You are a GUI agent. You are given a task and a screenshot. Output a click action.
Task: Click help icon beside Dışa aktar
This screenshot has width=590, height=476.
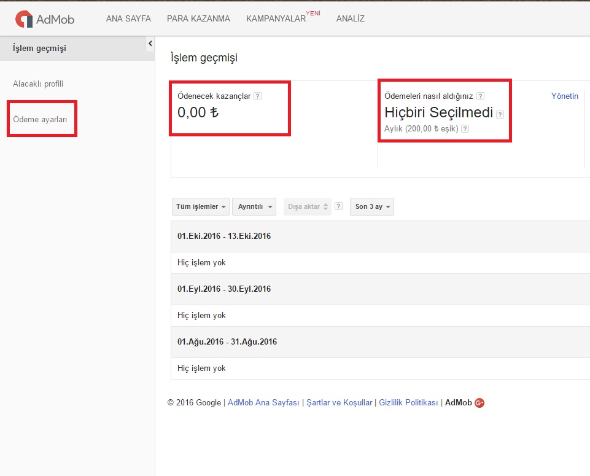point(339,206)
